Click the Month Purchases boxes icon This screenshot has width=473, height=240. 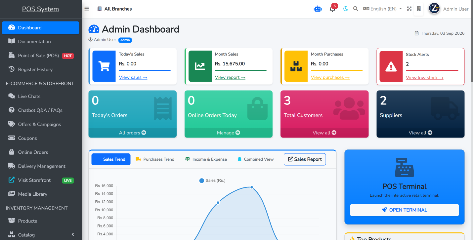(x=296, y=66)
